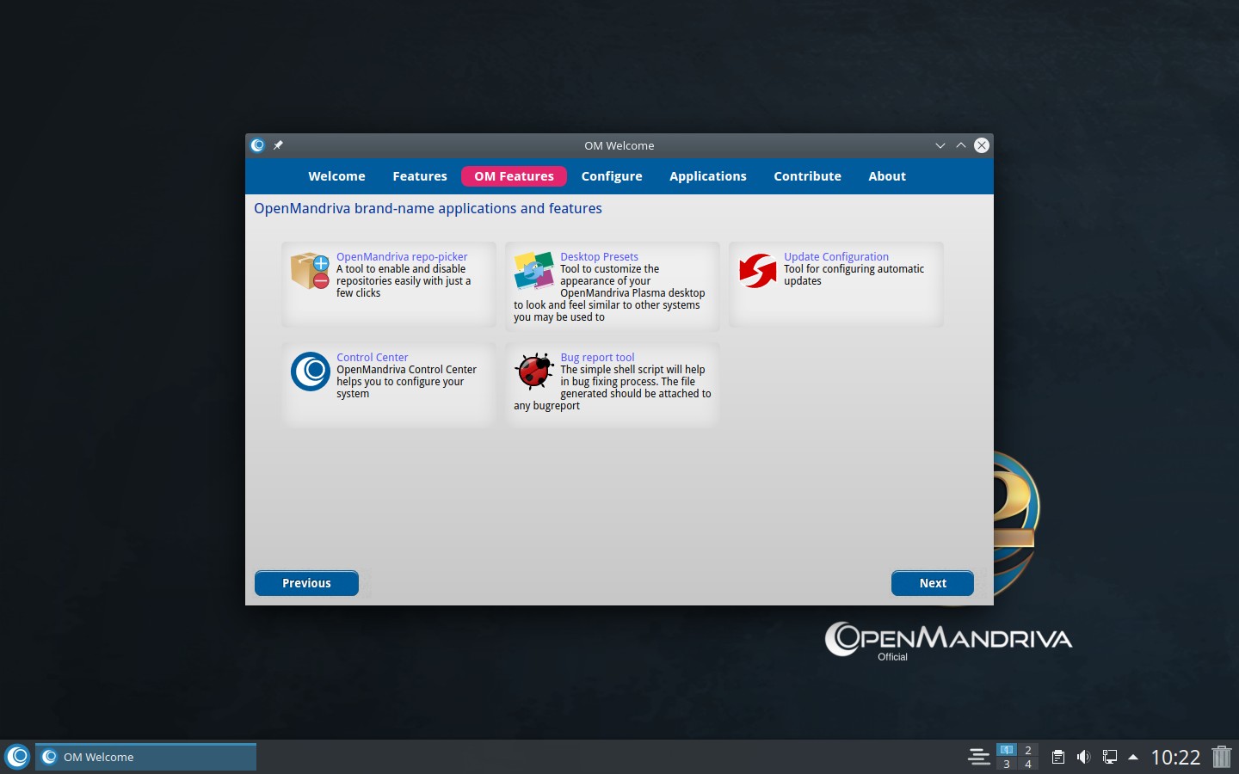This screenshot has height=774, width=1239.
Task: Click the "The simple shell script will help" description
Action: (613, 388)
